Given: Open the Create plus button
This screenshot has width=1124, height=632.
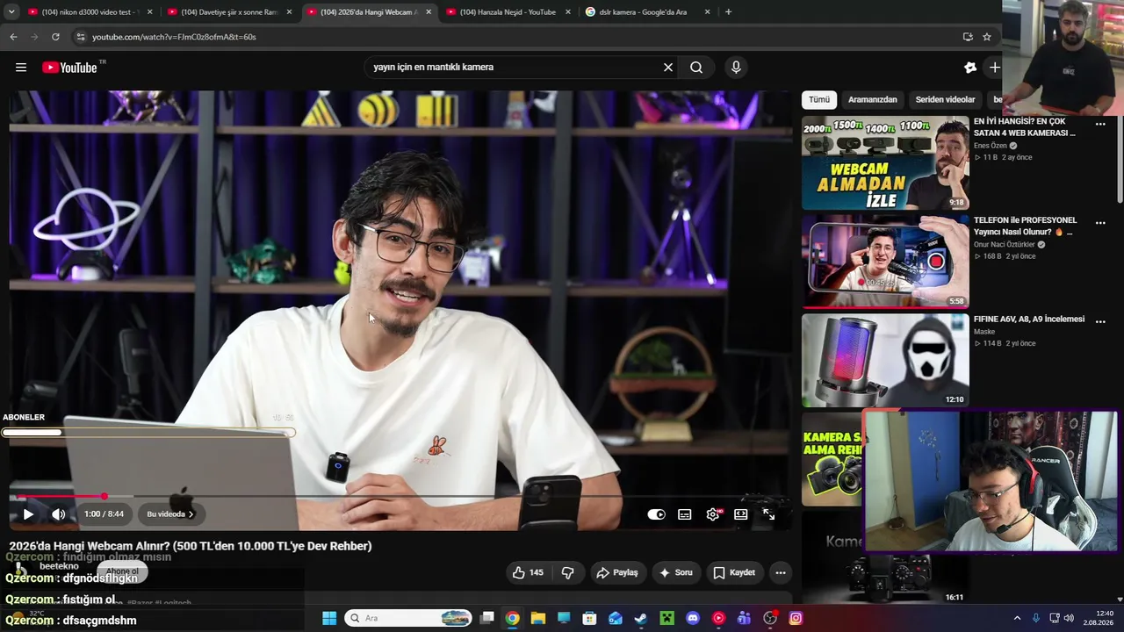Looking at the screenshot, I should [x=994, y=68].
